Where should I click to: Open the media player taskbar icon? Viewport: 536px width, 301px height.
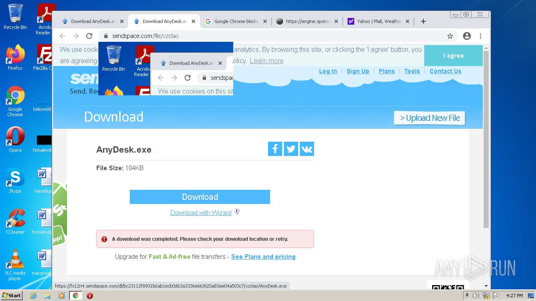(x=62, y=296)
